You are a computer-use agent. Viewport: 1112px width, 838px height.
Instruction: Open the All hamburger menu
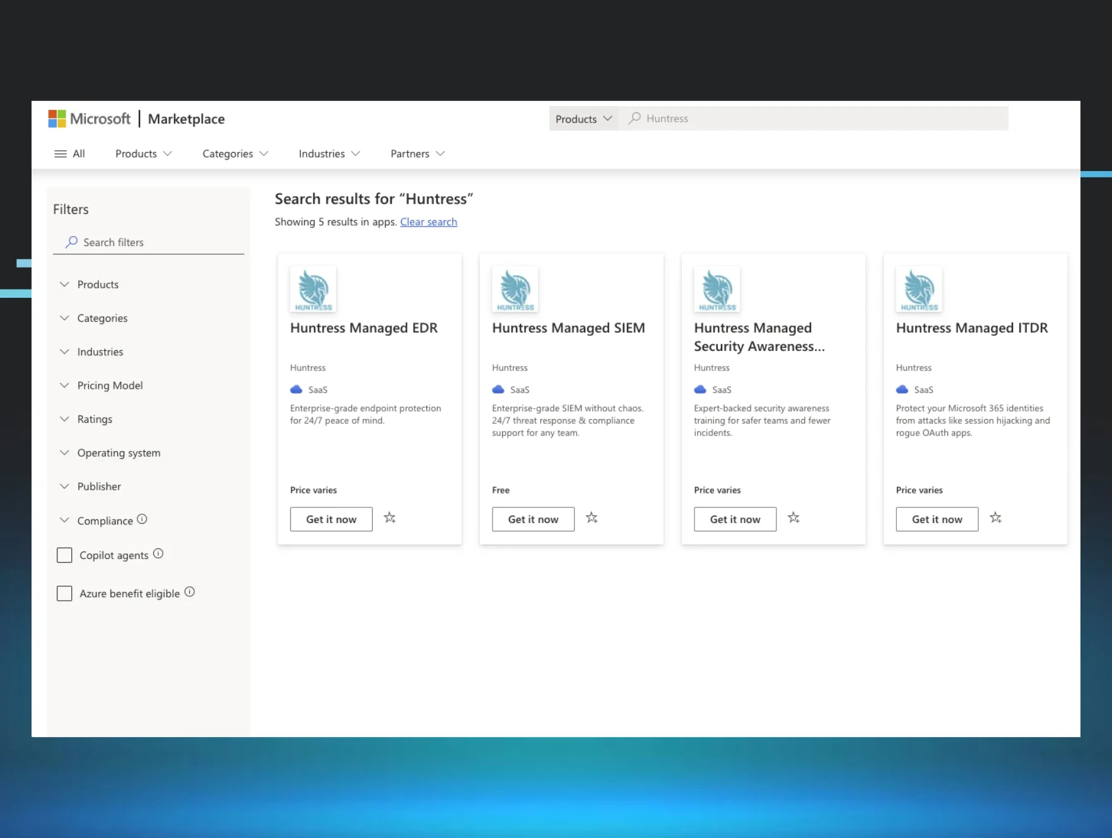tap(69, 154)
